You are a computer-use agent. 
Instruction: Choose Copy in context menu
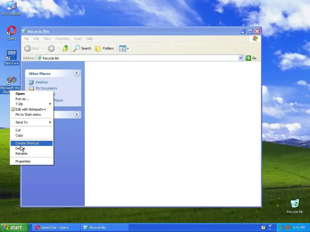[31, 135]
